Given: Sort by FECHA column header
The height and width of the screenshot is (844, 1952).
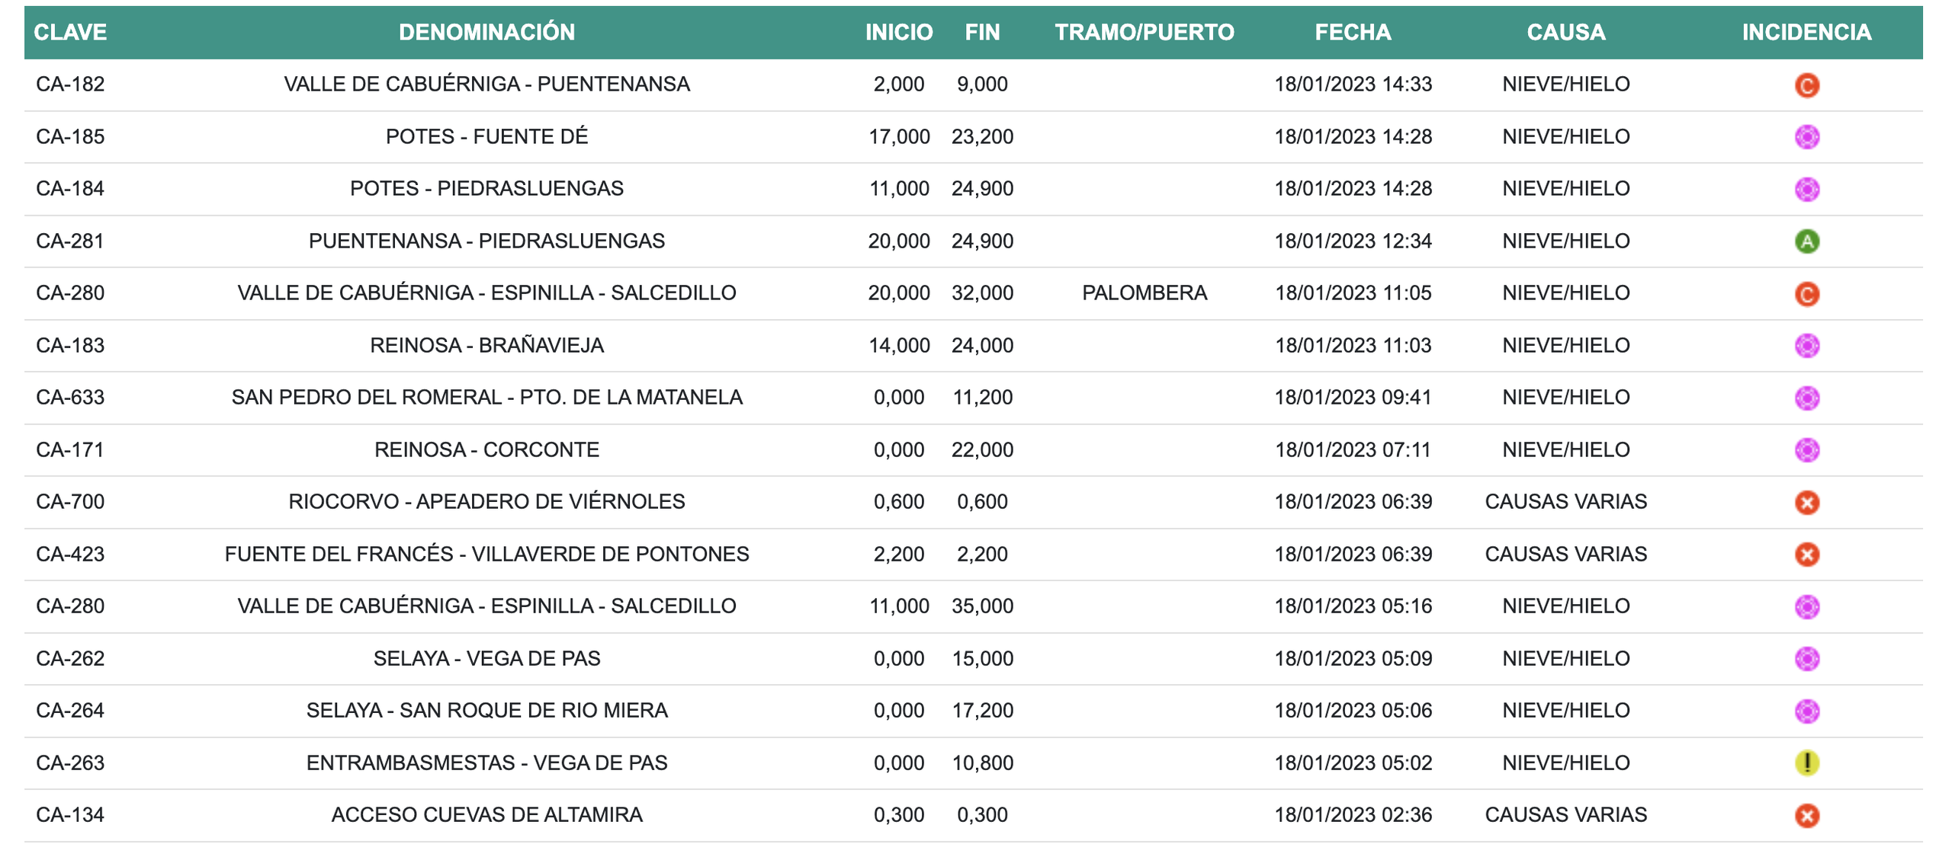Looking at the screenshot, I should (x=1353, y=33).
